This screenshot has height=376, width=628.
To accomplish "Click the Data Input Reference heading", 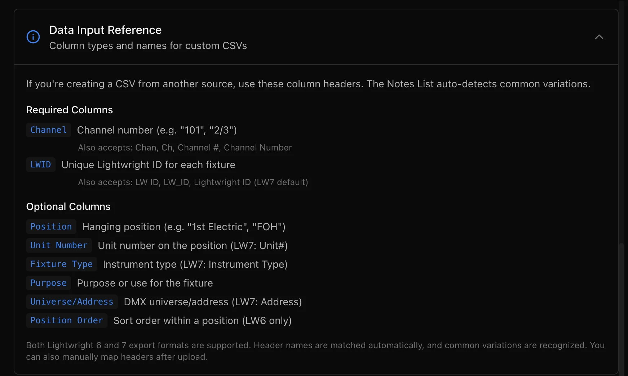I will tap(105, 30).
